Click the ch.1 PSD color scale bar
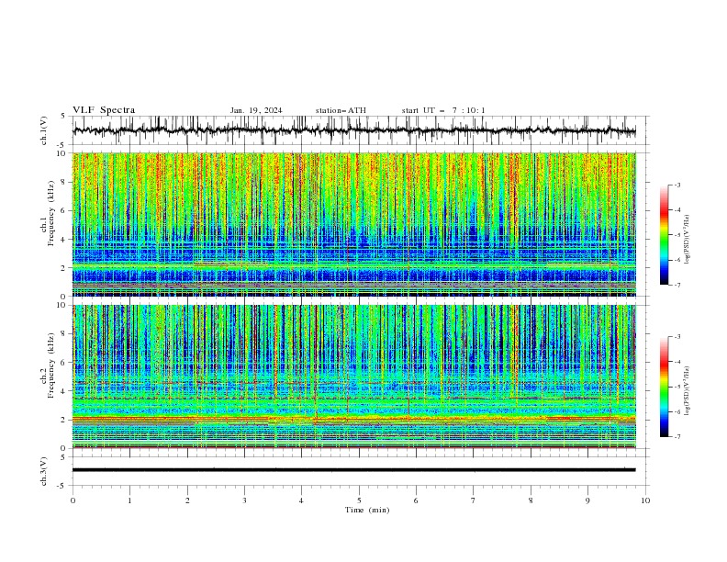 [x=664, y=235]
